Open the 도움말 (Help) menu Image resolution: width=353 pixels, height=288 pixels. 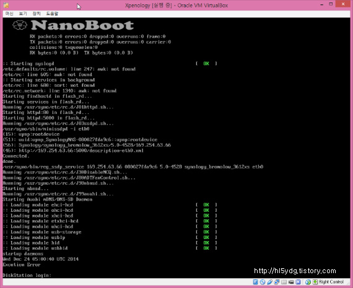[x=52, y=14]
